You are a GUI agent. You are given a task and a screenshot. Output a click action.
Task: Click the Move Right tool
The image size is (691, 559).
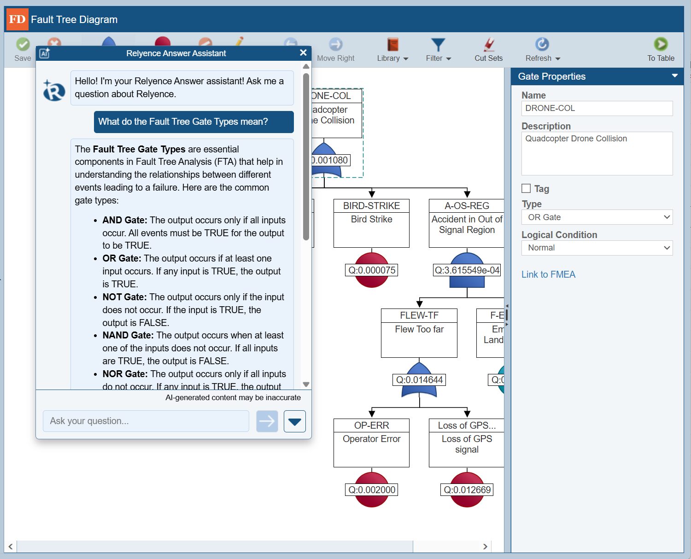pos(336,50)
